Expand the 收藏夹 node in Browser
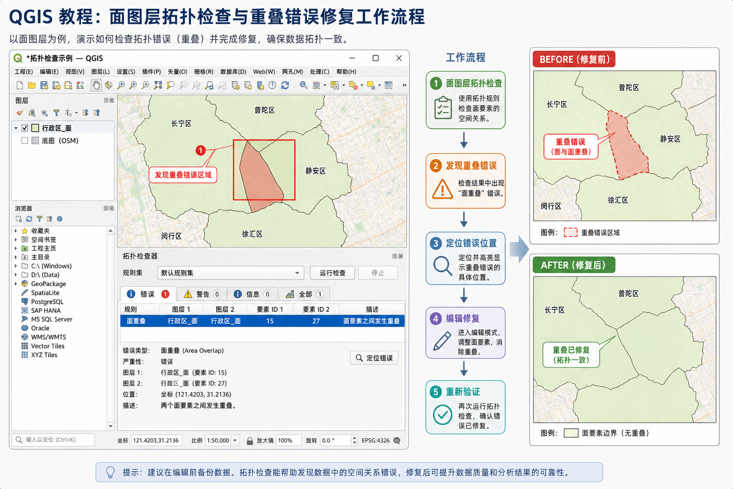The height and width of the screenshot is (489, 733). tap(16, 231)
